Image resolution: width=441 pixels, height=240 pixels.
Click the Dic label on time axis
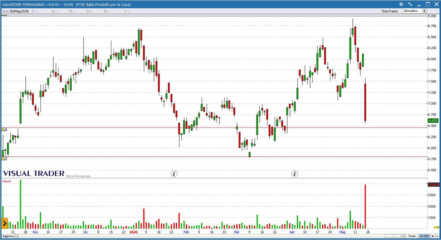point(85,232)
